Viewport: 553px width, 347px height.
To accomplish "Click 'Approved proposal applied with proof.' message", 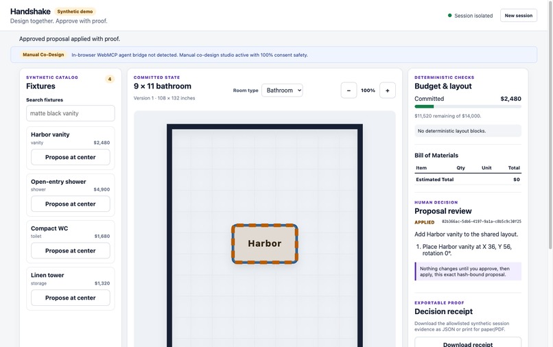I will pos(69,39).
